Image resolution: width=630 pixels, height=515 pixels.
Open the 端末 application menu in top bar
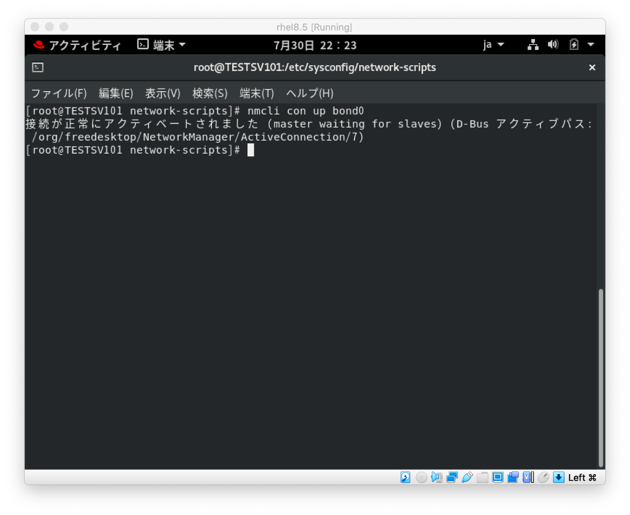click(x=162, y=45)
